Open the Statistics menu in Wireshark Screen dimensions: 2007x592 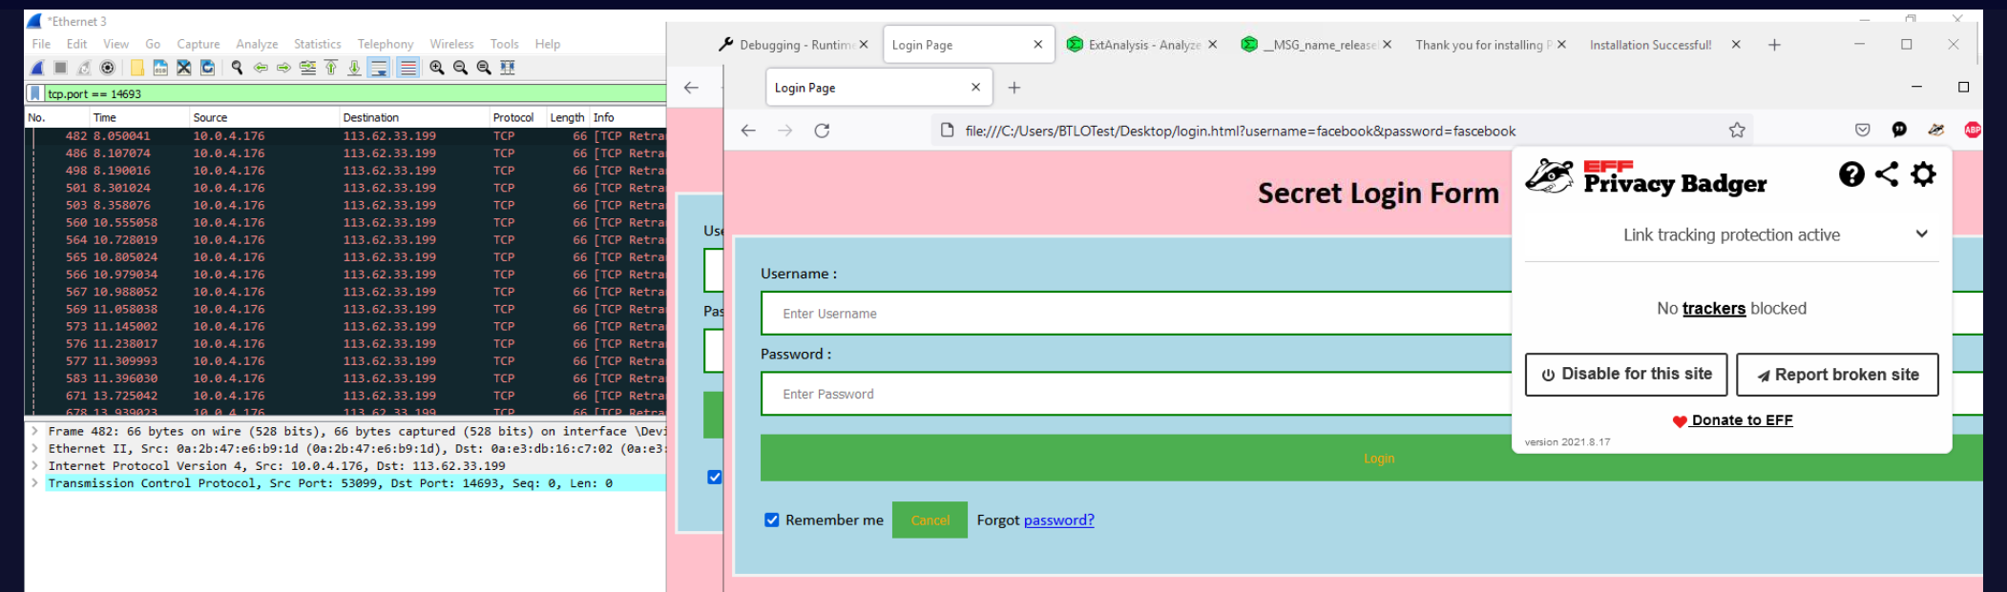[x=317, y=44]
